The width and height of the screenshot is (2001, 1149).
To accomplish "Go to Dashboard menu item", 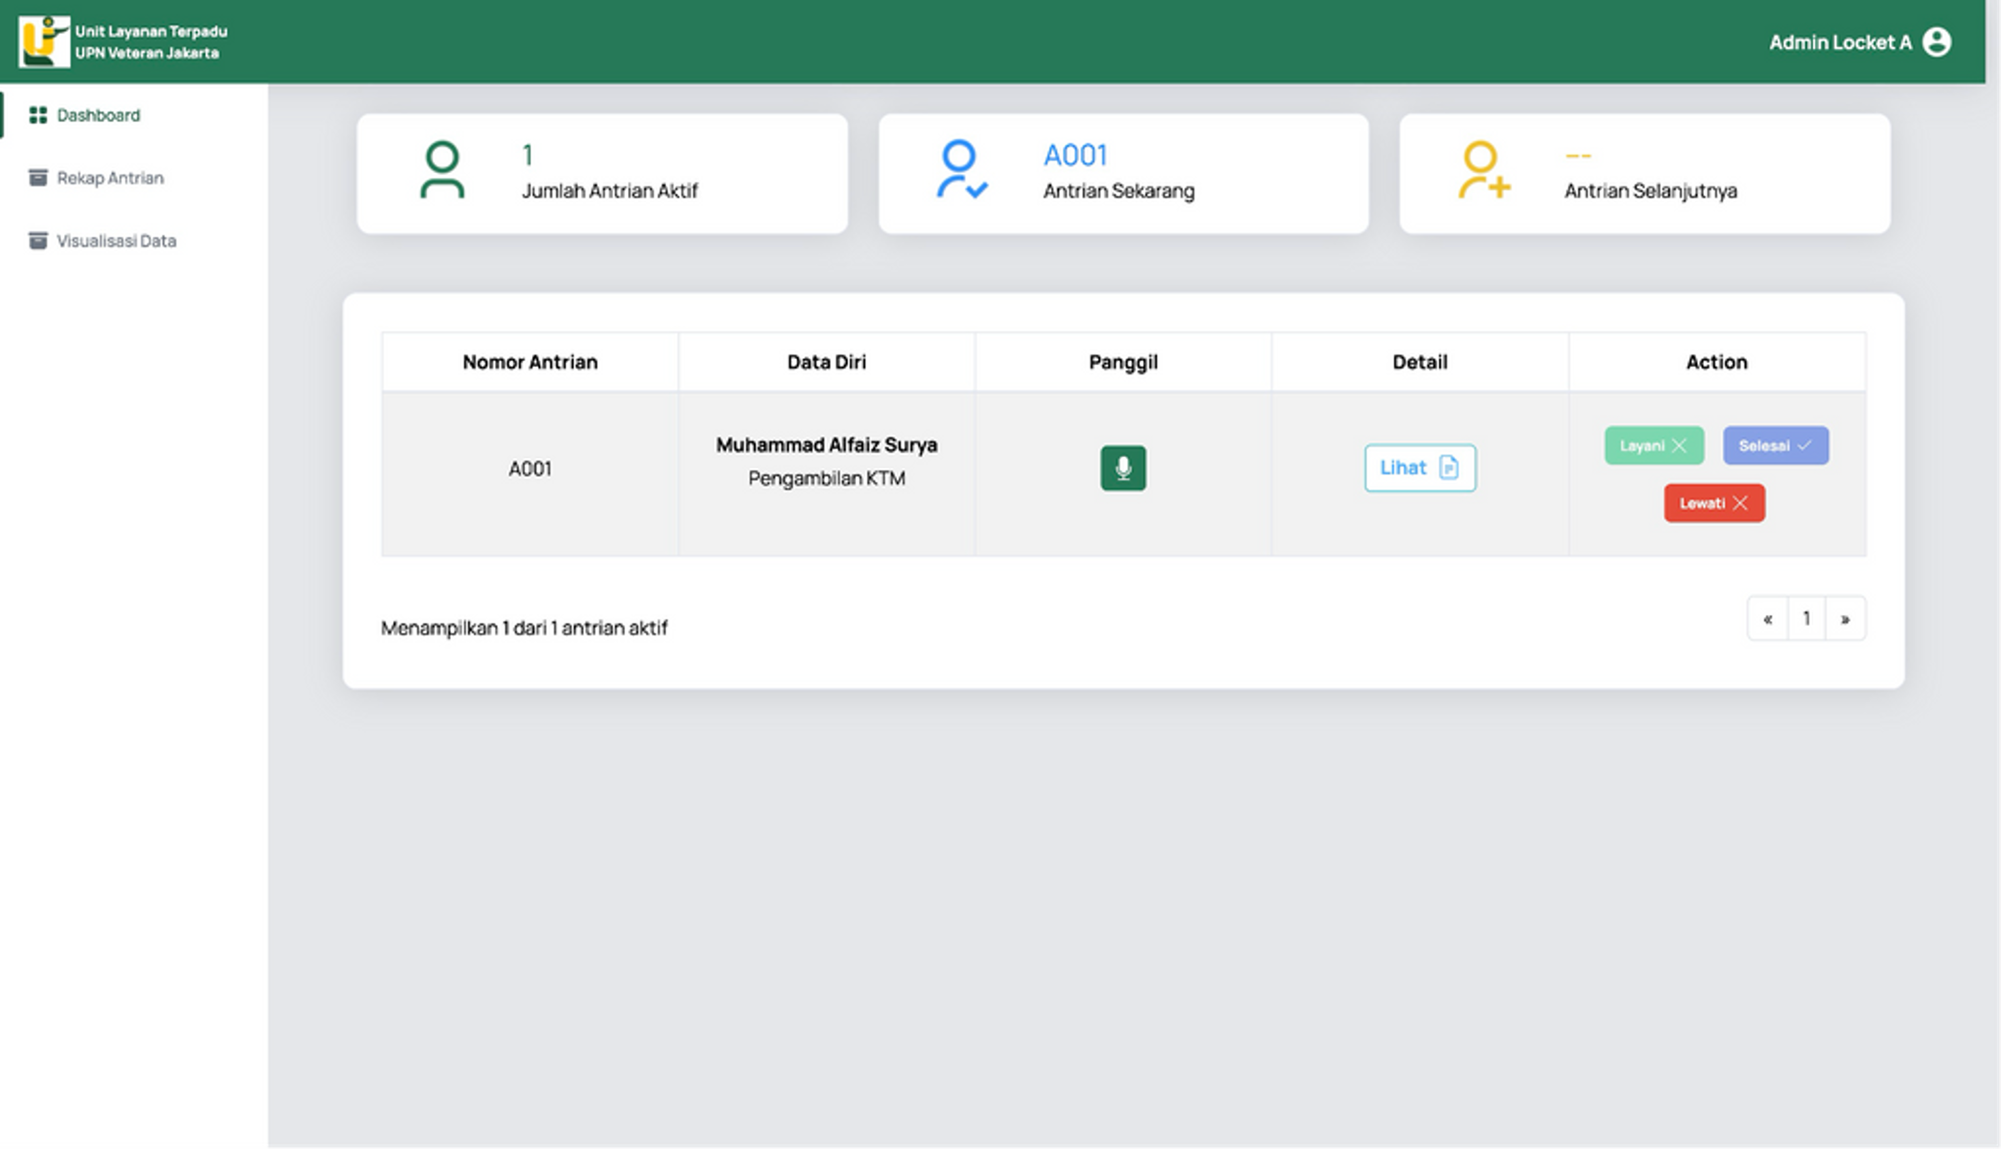I will coord(98,115).
